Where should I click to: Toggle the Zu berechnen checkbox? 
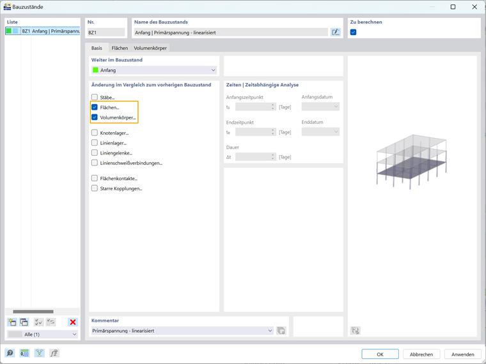pyautogui.click(x=354, y=32)
